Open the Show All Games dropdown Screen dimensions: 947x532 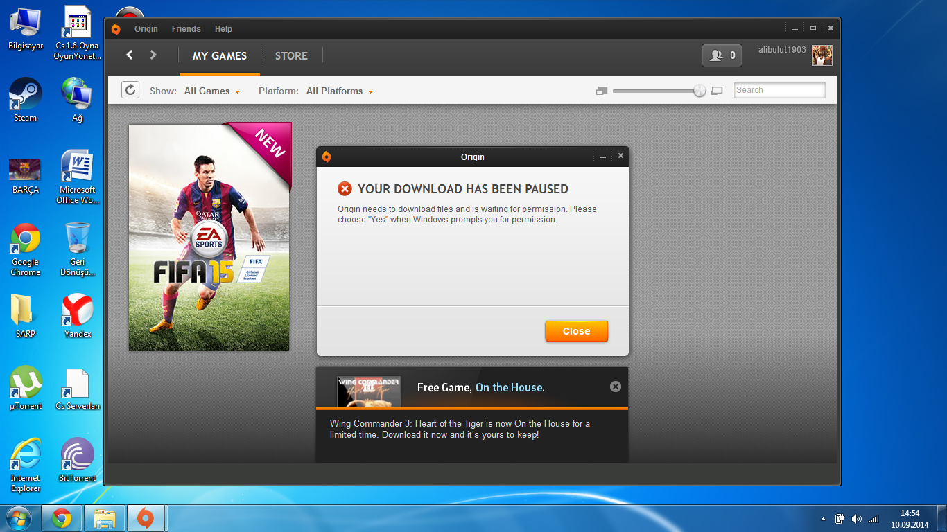tap(212, 91)
